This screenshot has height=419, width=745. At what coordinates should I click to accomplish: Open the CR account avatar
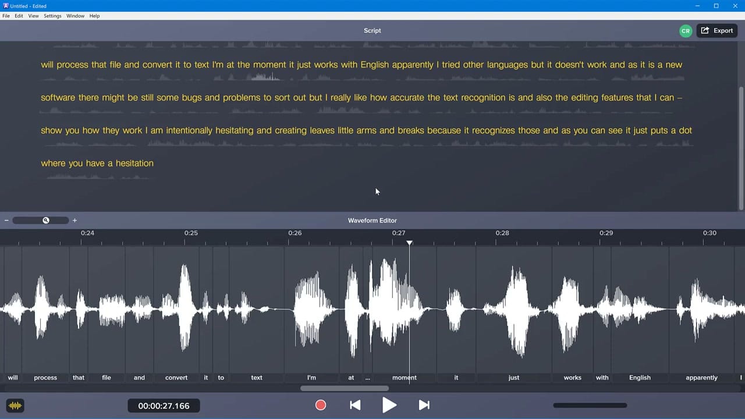[x=686, y=30]
